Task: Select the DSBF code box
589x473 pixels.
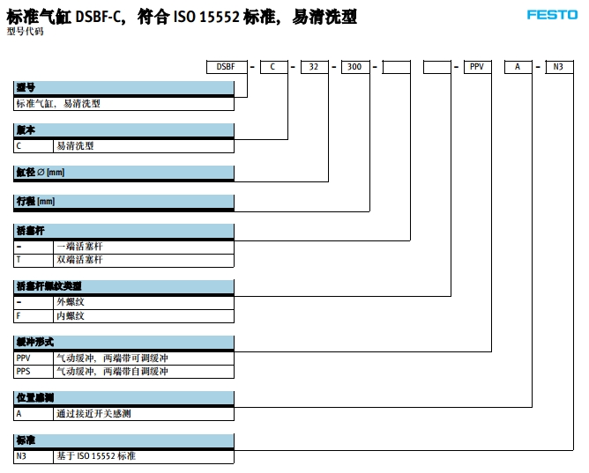Action: tap(226, 67)
